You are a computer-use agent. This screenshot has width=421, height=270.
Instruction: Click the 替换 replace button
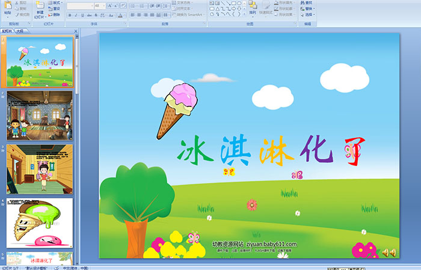306,9
